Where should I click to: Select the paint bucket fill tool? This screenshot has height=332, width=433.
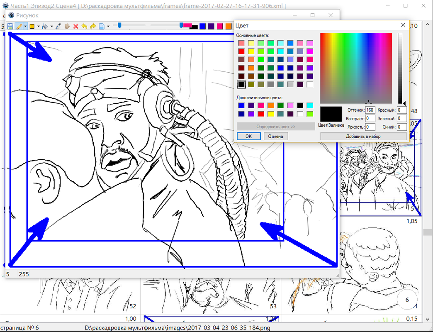[45, 26]
